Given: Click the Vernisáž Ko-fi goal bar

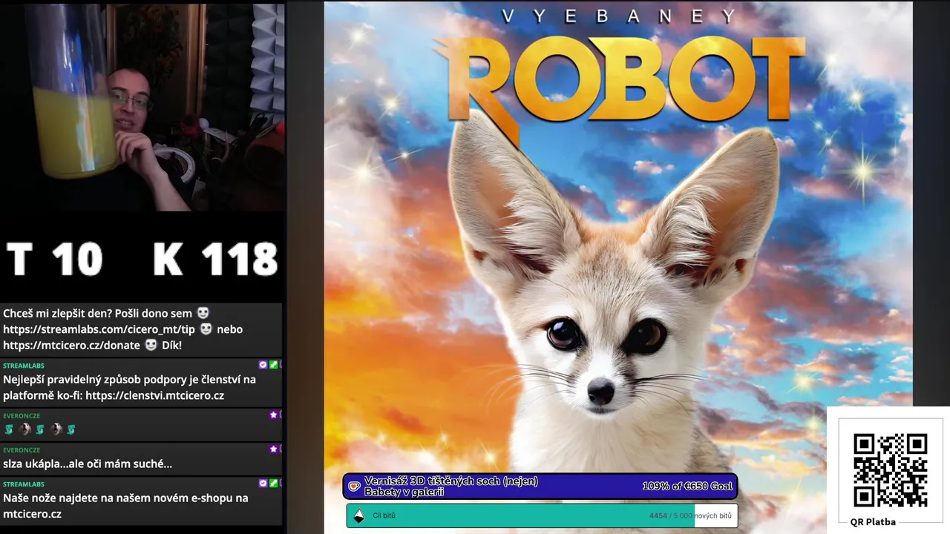Looking at the screenshot, I should [540, 487].
